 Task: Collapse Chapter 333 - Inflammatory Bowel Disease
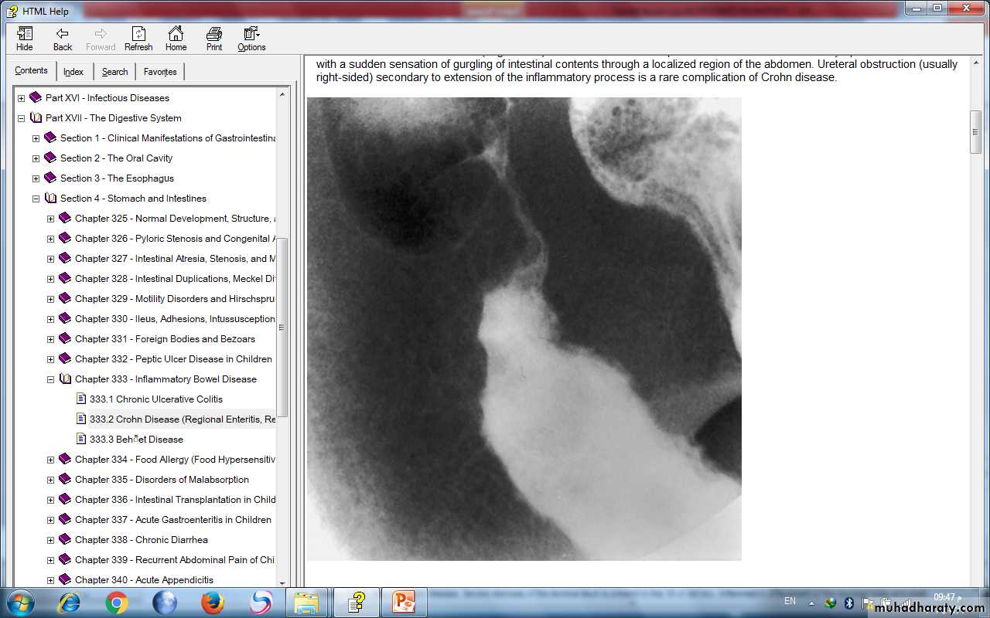point(51,379)
